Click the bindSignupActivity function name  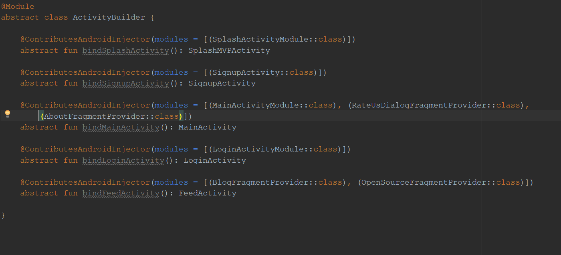pyautogui.click(x=126, y=83)
